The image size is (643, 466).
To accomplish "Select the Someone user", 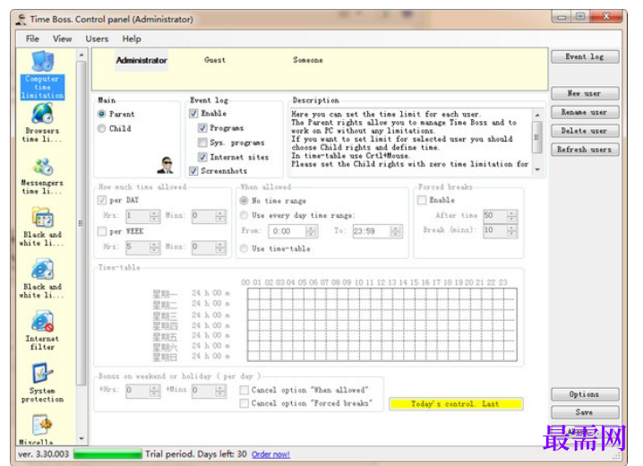I will pos(308,60).
